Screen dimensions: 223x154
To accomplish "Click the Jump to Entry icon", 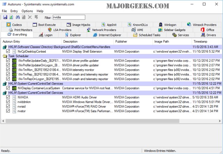I will tap(36, 17).
